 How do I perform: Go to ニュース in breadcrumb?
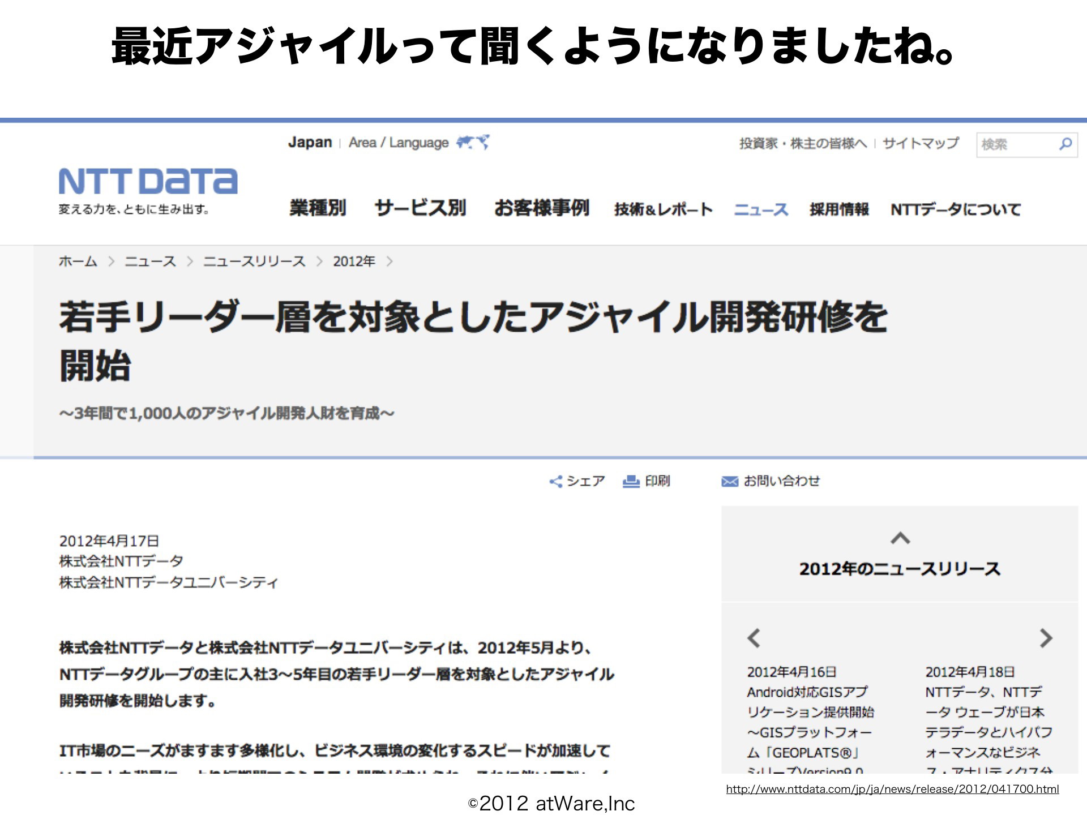(x=150, y=261)
